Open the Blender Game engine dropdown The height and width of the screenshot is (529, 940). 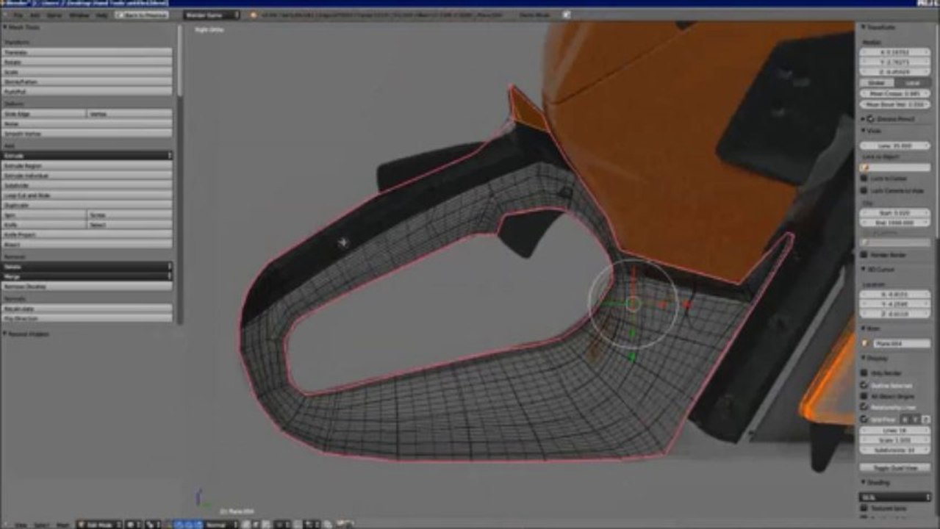point(212,15)
